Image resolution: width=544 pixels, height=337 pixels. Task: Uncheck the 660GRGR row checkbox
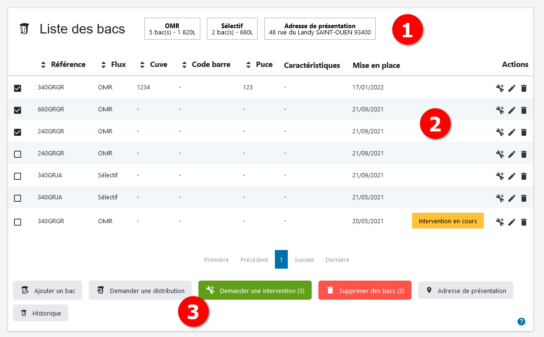tap(18, 110)
